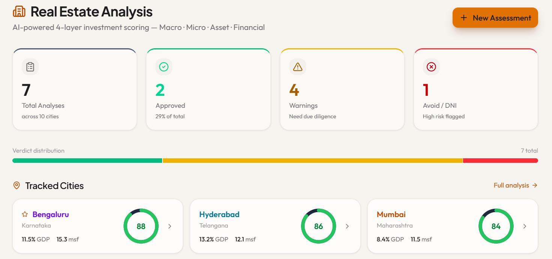
Task: Click the New Assessment button
Action: click(495, 18)
